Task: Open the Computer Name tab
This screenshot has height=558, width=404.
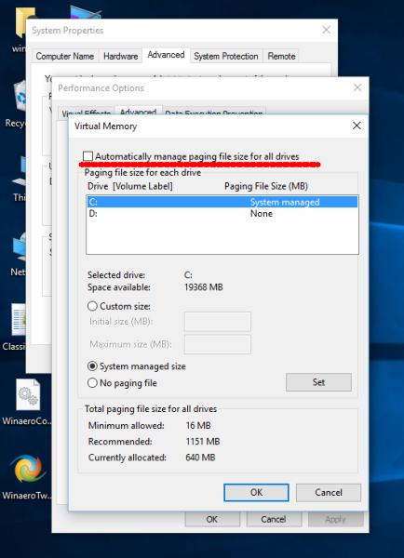Action: point(65,56)
